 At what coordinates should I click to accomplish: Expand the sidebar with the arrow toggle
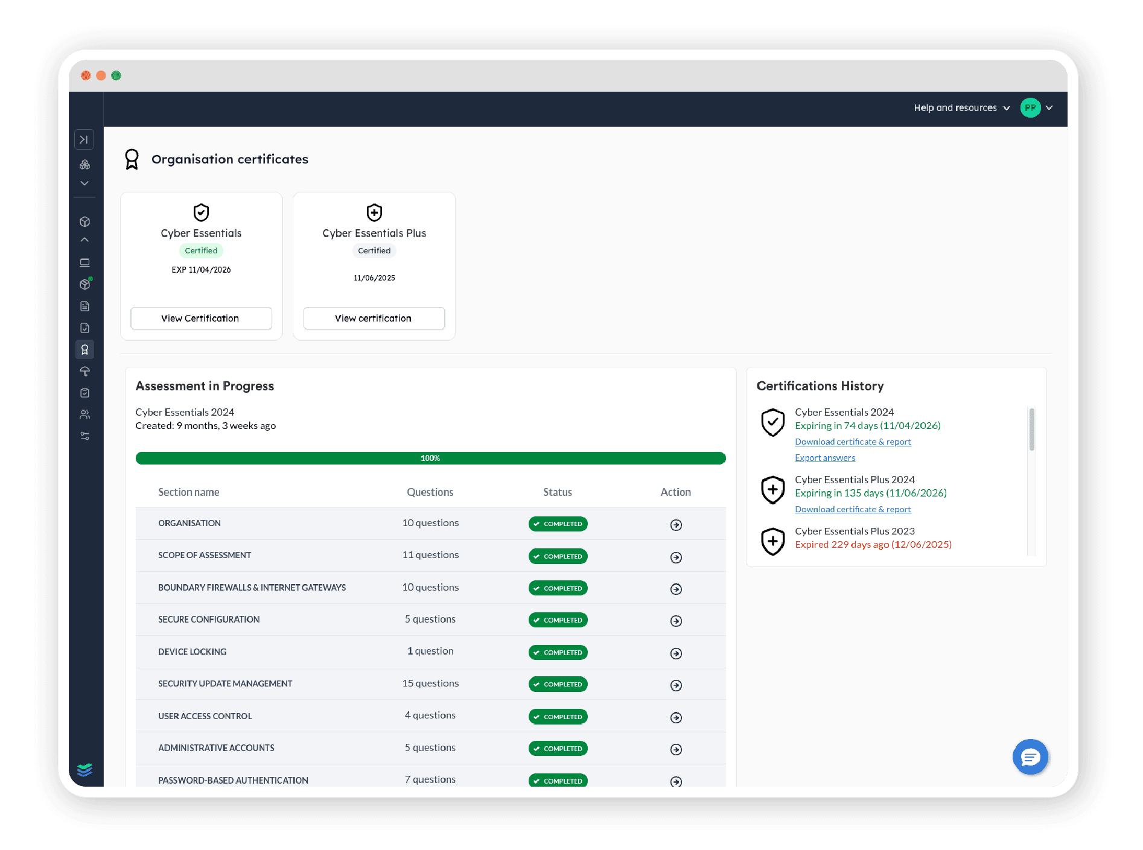[84, 139]
